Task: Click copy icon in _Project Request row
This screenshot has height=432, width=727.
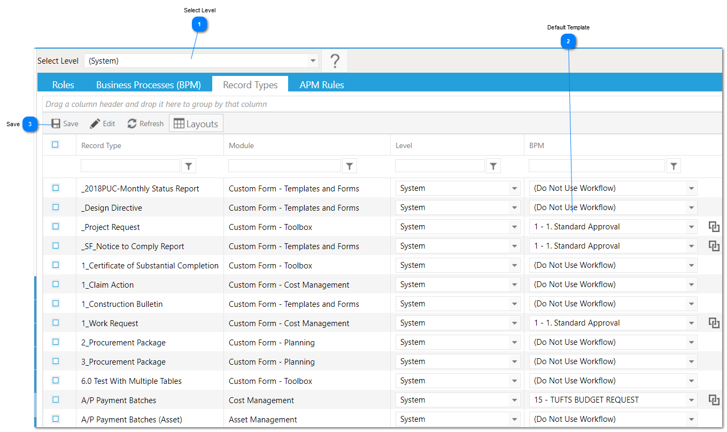Action: coord(714,227)
